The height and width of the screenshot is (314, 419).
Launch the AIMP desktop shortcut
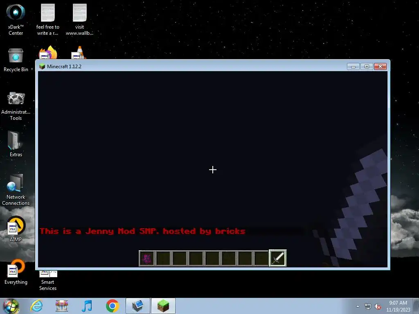tap(16, 229)
